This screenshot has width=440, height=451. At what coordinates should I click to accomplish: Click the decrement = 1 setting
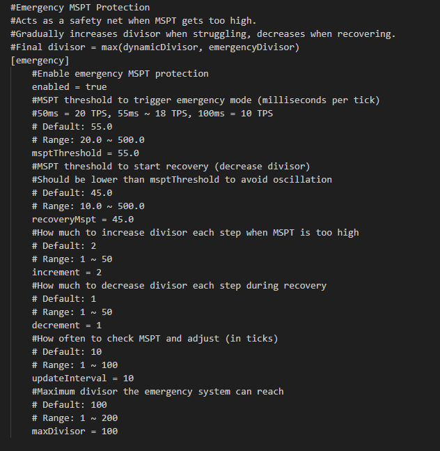click(x=67, y=326)
